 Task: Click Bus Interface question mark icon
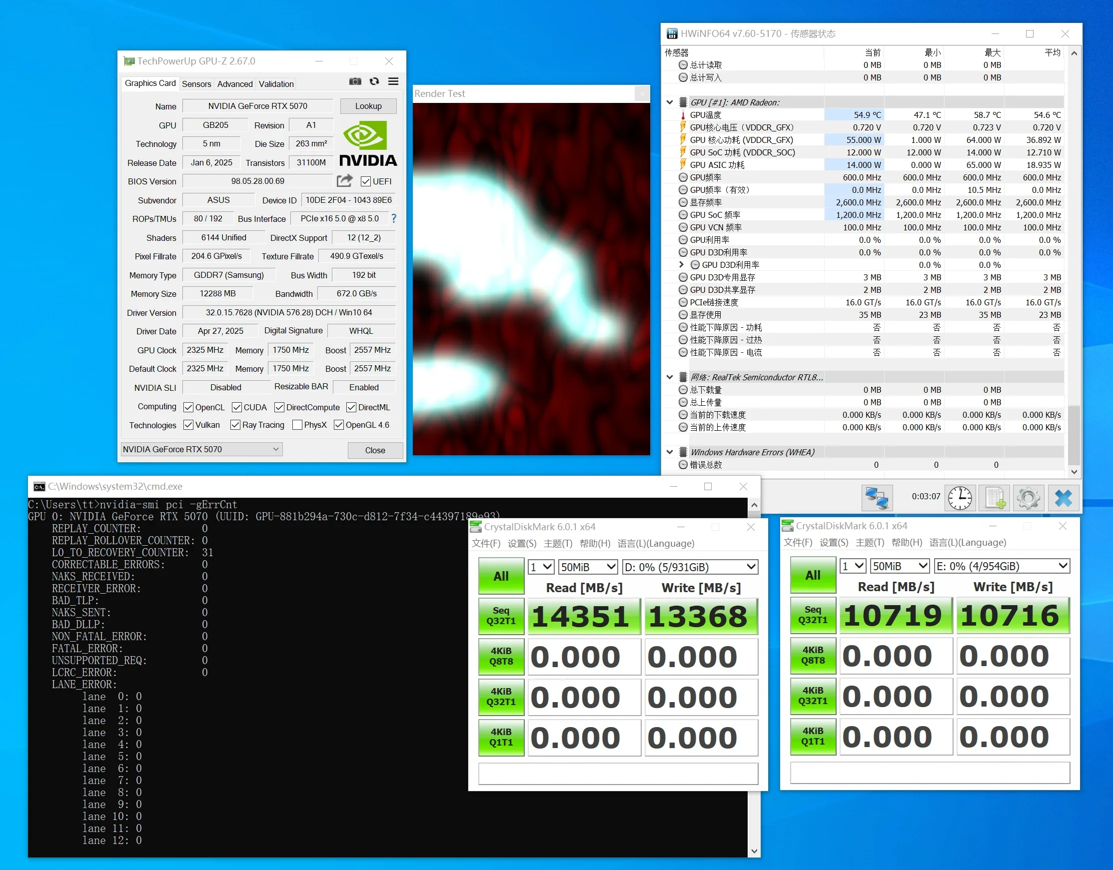[393, 219]
